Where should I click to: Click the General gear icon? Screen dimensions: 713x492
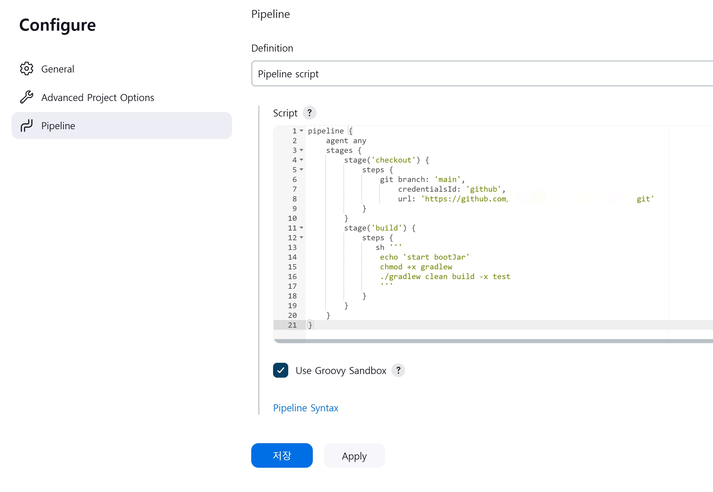click(26, 69)
